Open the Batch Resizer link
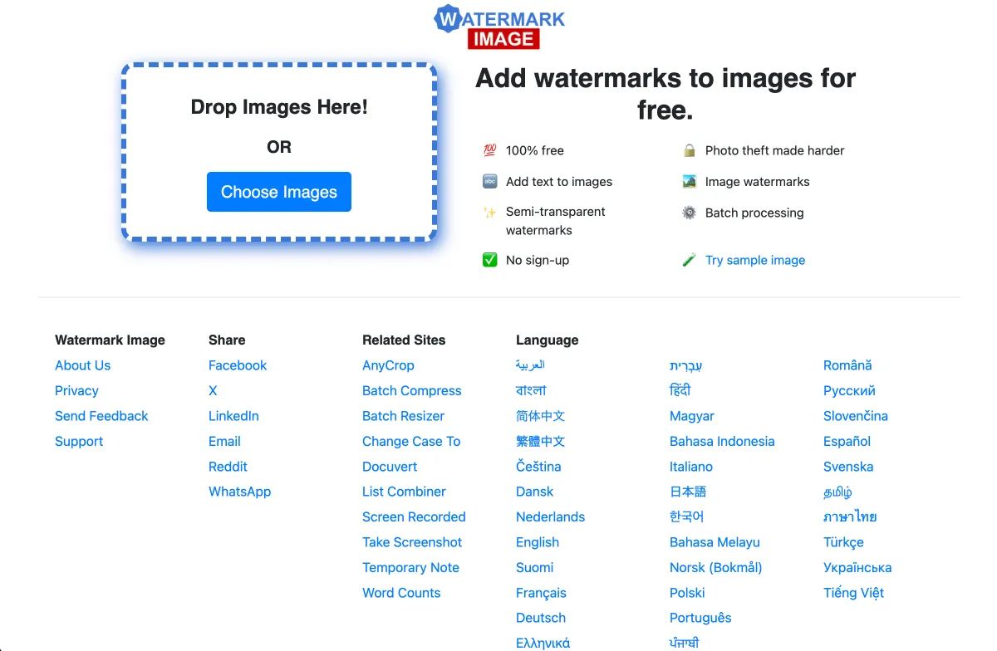 pos(402,416)
